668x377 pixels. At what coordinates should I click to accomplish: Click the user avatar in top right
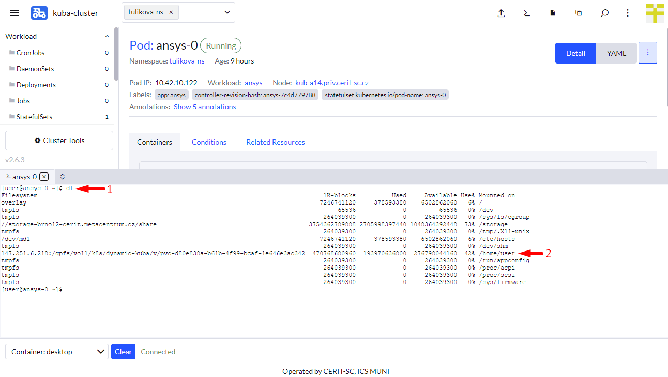pos(655,13)
